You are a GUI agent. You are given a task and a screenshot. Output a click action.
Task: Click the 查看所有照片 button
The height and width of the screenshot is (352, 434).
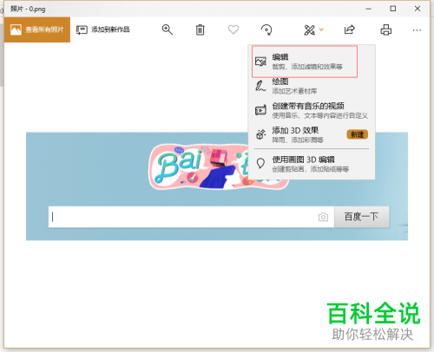click(x=37, y=29)
